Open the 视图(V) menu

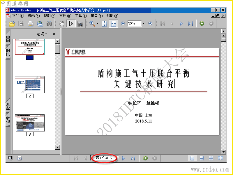click(50, 16)
